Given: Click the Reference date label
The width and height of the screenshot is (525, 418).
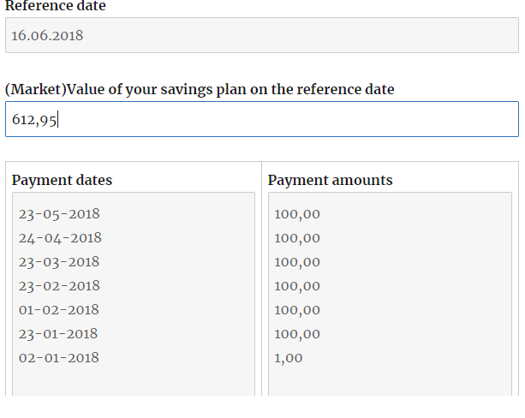Looking at the screenshot, I should pos(56,7).
